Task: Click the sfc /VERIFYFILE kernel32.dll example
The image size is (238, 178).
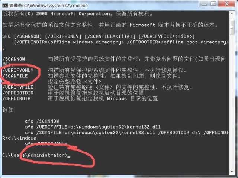Action: (93, 127)
